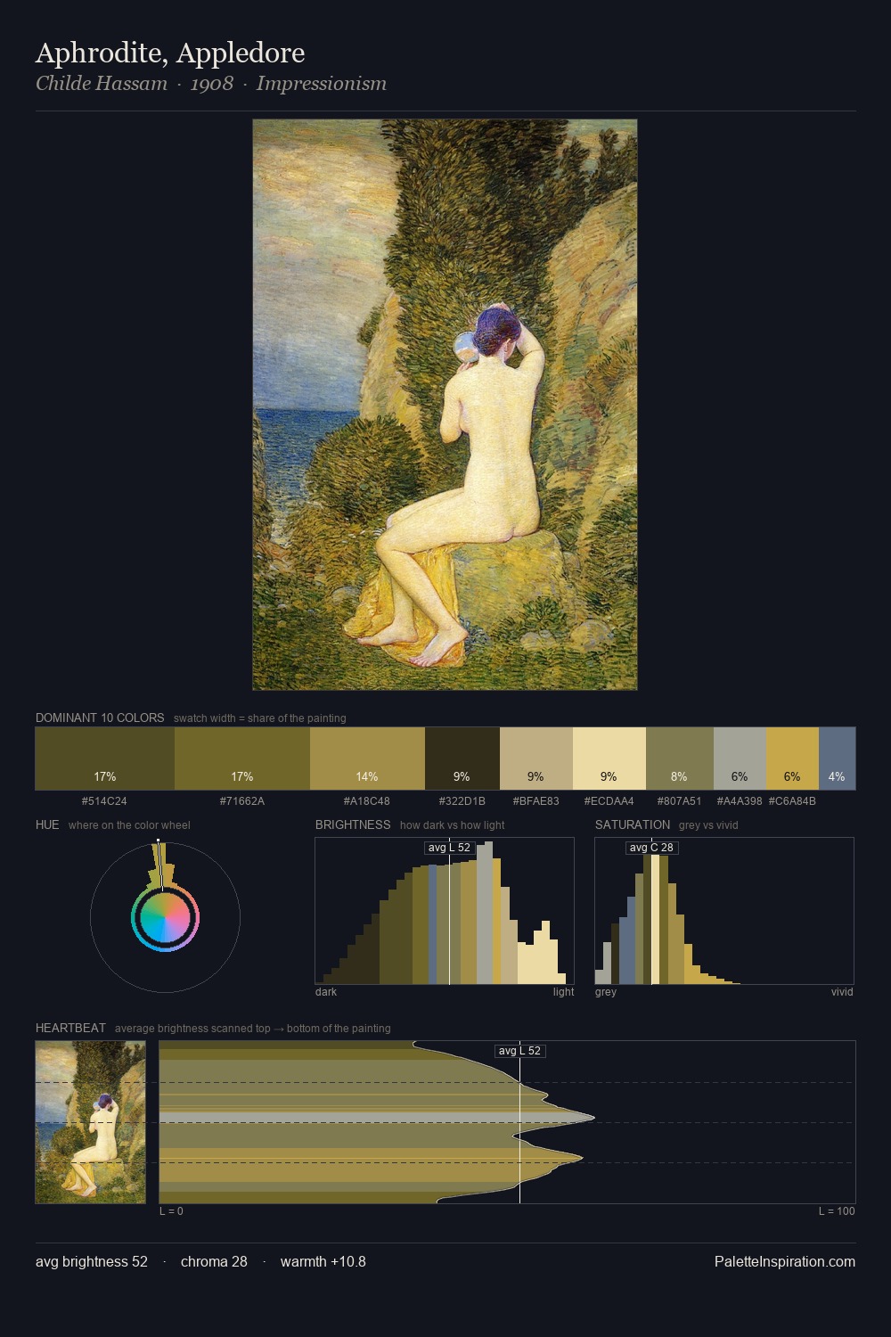
Task: Choose the grey #A4A398 swatch
Action: coord(740,759)
